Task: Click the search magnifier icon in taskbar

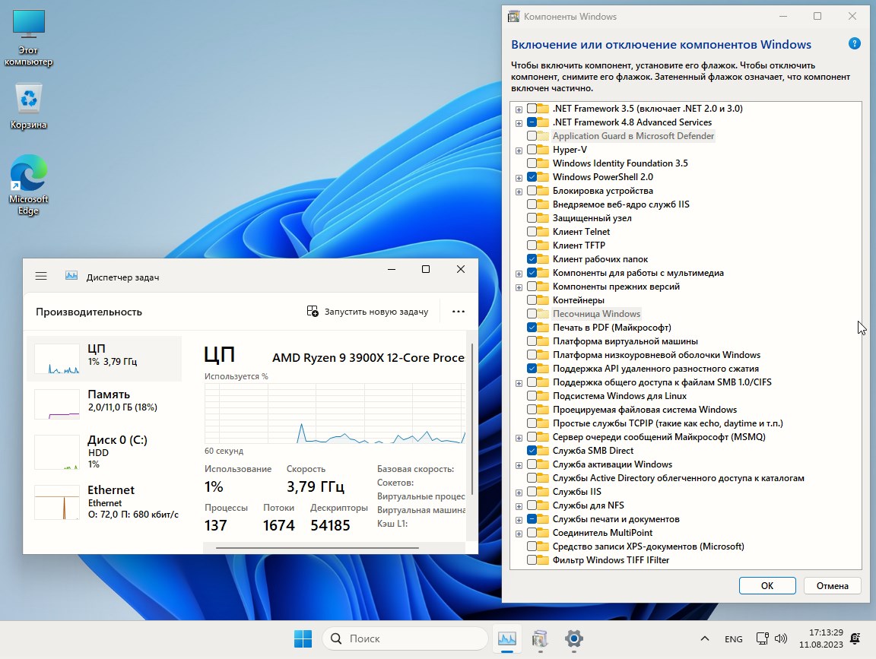Action: [x=336, y=638]
